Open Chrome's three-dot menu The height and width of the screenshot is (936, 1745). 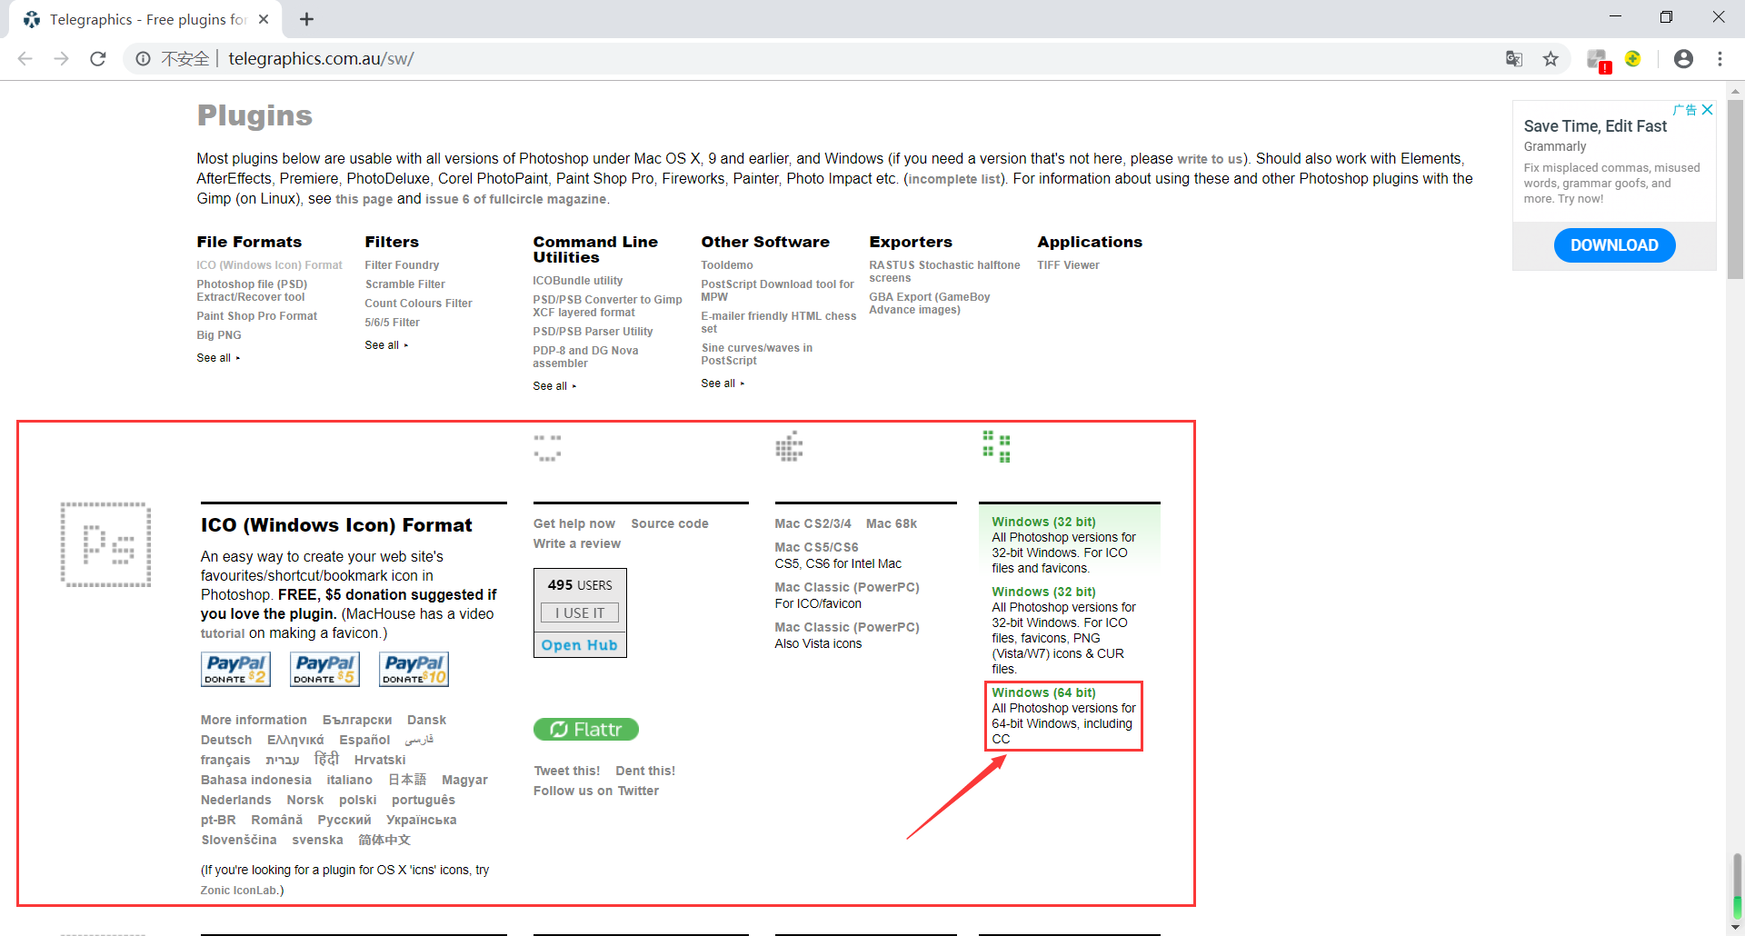[x=1720, y=59]
